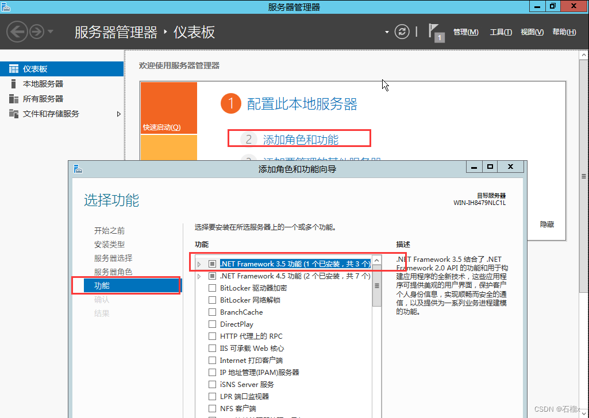Click the feature list scrollbar thumb

[x=377, y=286]
